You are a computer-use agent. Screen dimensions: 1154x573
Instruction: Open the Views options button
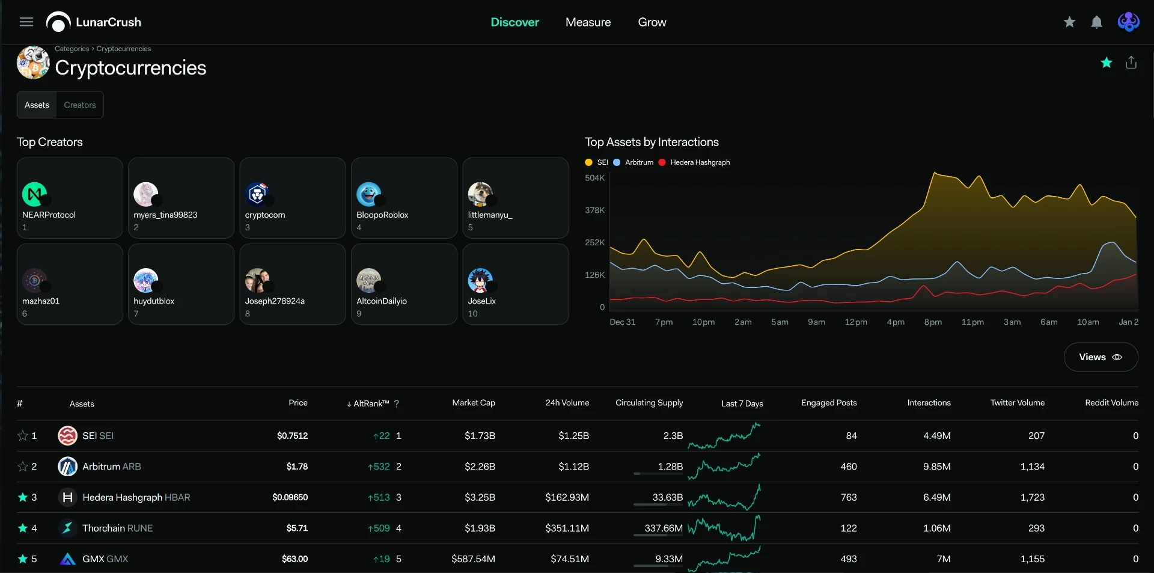pos(1101,357)
